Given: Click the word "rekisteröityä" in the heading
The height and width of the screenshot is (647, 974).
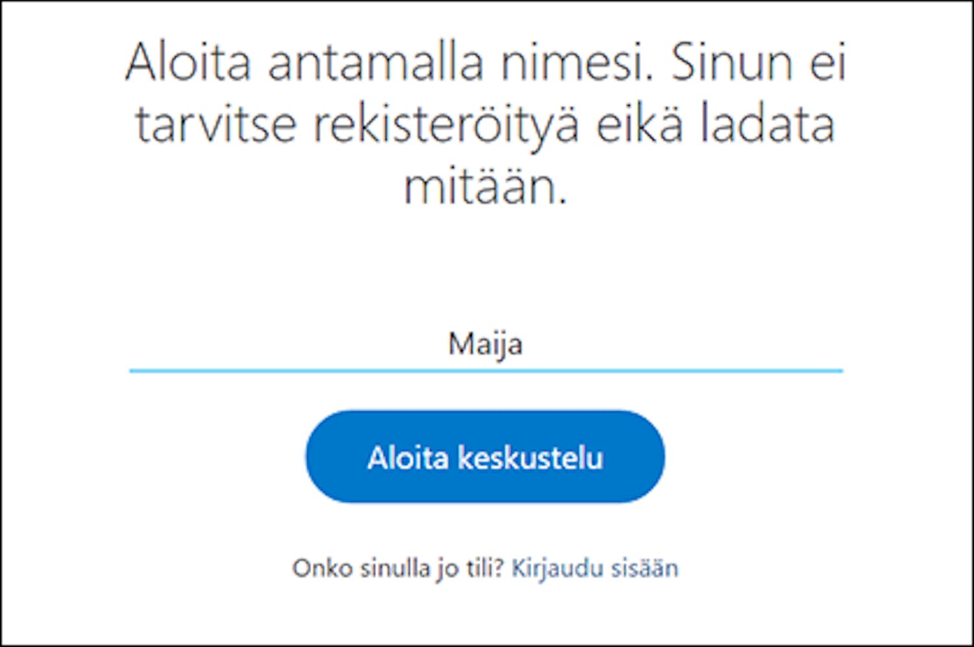Looking at the screenshot, I should click(x=446, y=125).
